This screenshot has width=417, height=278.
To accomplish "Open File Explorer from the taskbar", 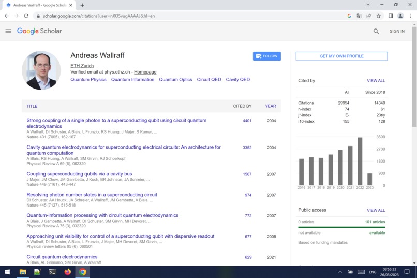I will [x=23, y=272].
